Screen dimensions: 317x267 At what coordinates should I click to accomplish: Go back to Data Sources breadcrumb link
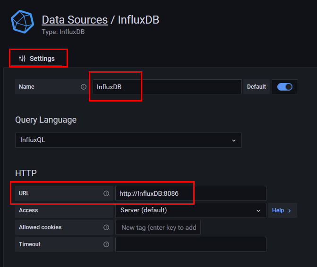tap(75, 20)
